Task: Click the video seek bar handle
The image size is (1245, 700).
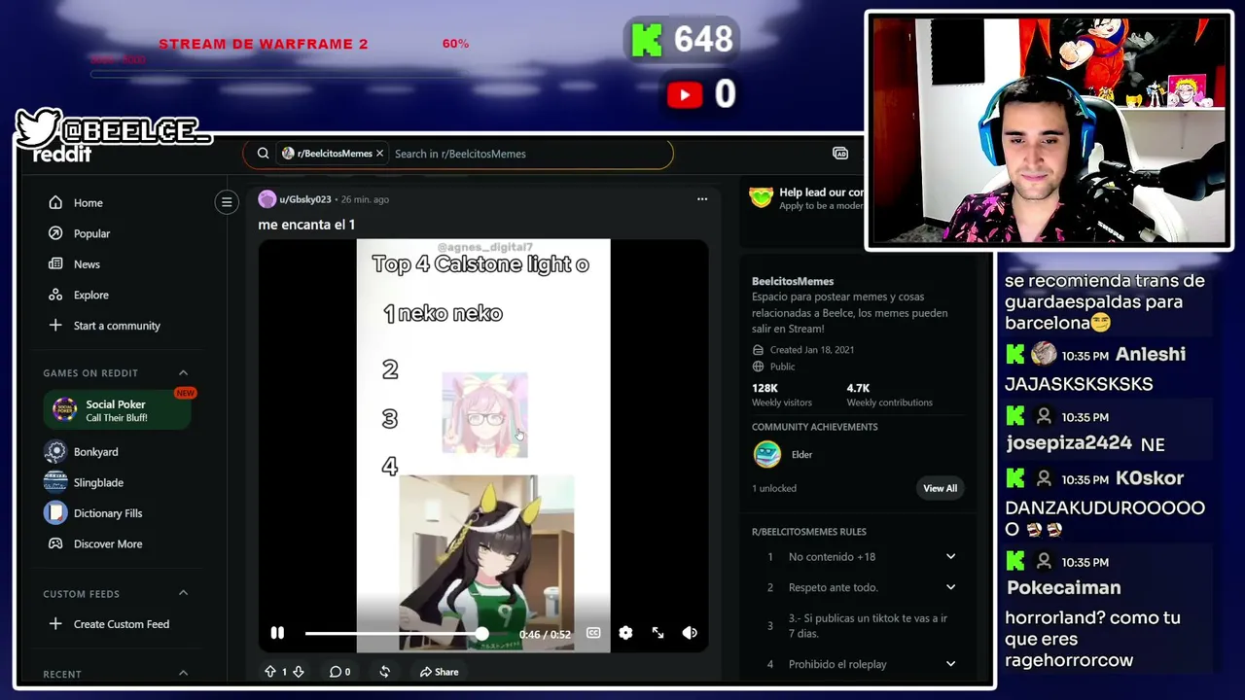Action: pos(481,633)
